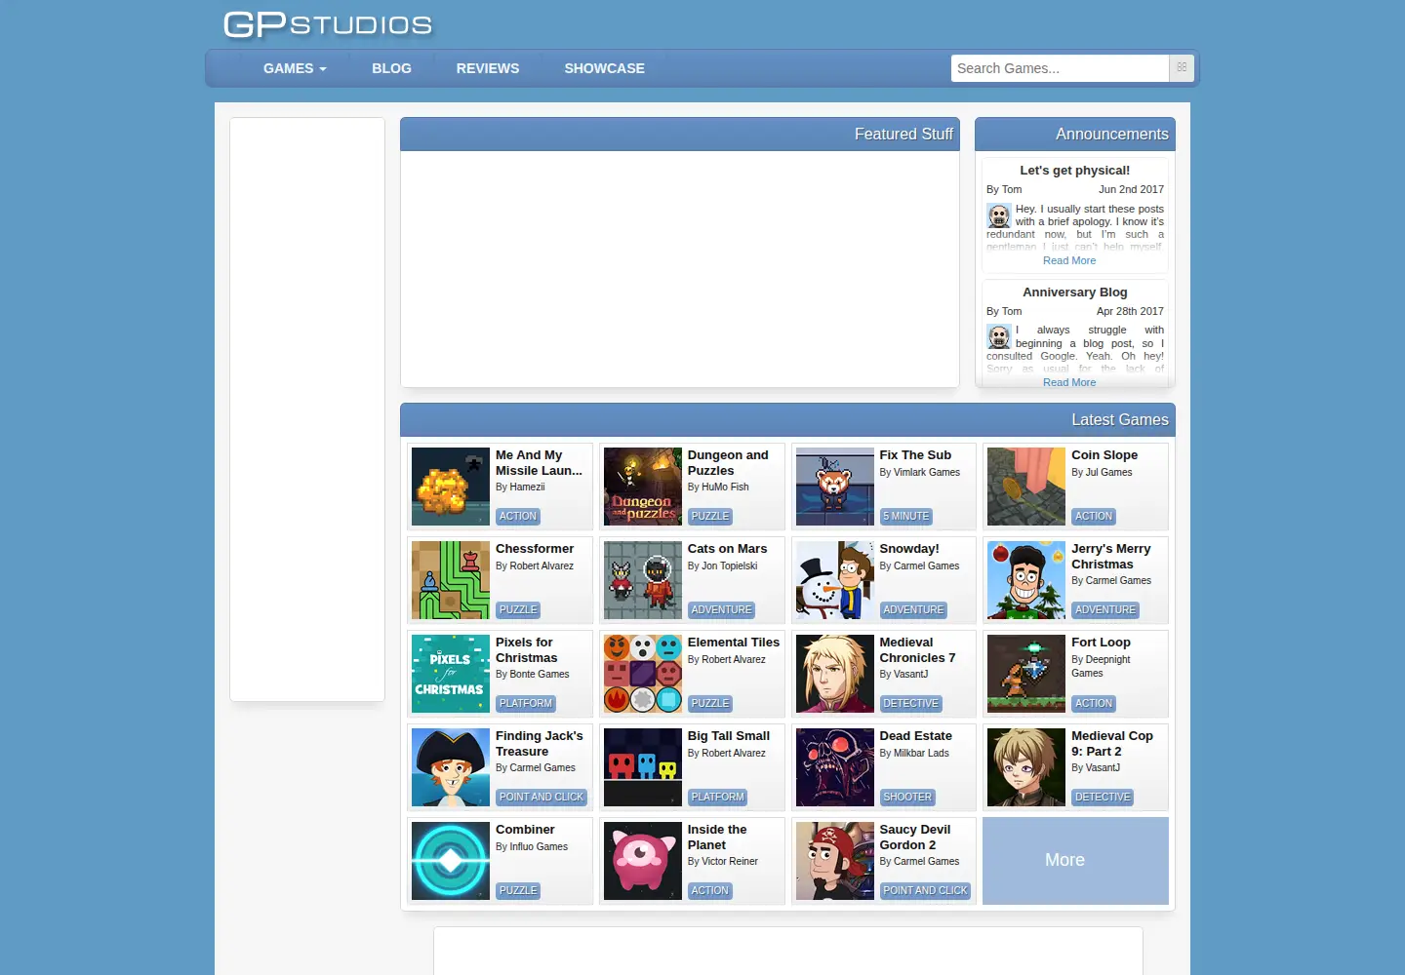The width and height of the screenshot is (1405, 975).
Task: Open the Coin Slope game thumbnail
Action: tap(1026, 487)
